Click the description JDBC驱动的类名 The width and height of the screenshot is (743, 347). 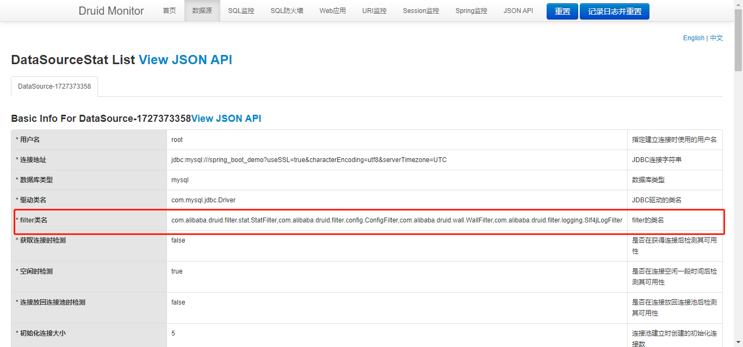tap(657, 200)
